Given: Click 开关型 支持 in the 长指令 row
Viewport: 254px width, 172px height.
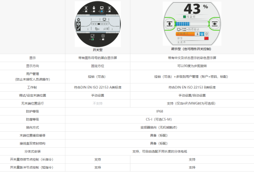Looking at the screenshot, I should (98, 160).
